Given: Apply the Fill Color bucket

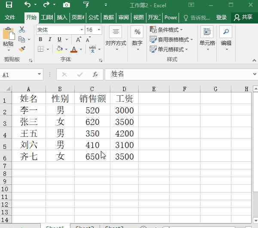Looking at the screenshot, I should click(x=59, y=49).
